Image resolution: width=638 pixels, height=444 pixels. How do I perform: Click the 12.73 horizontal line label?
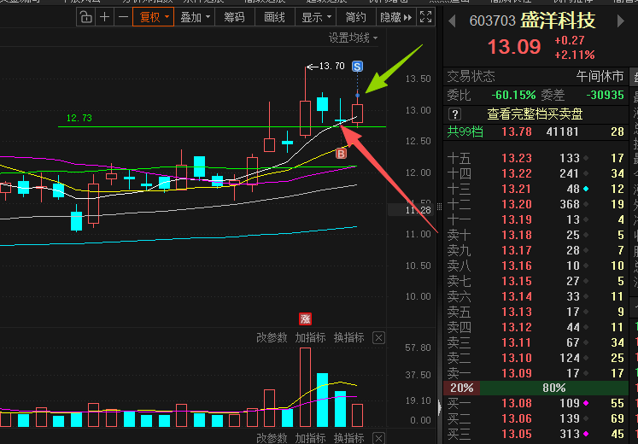[79, 118]
